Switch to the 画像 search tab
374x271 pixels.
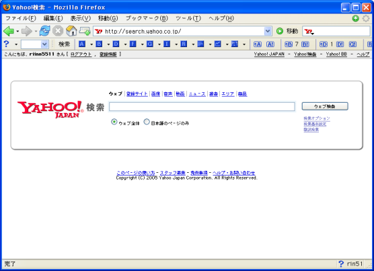(156, 94)
